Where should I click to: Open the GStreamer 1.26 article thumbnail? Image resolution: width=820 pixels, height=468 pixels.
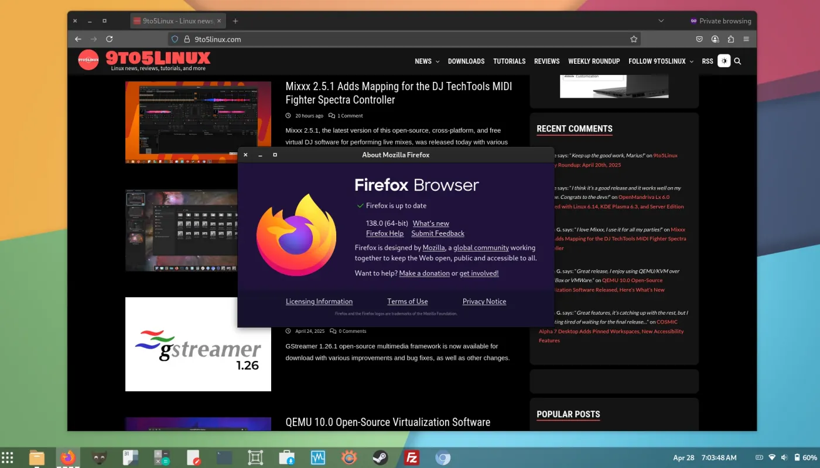pos(198,344)
